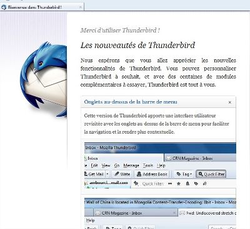
Task: Click Address Book in the illustrated toolbar
Action: pos(152,174)
